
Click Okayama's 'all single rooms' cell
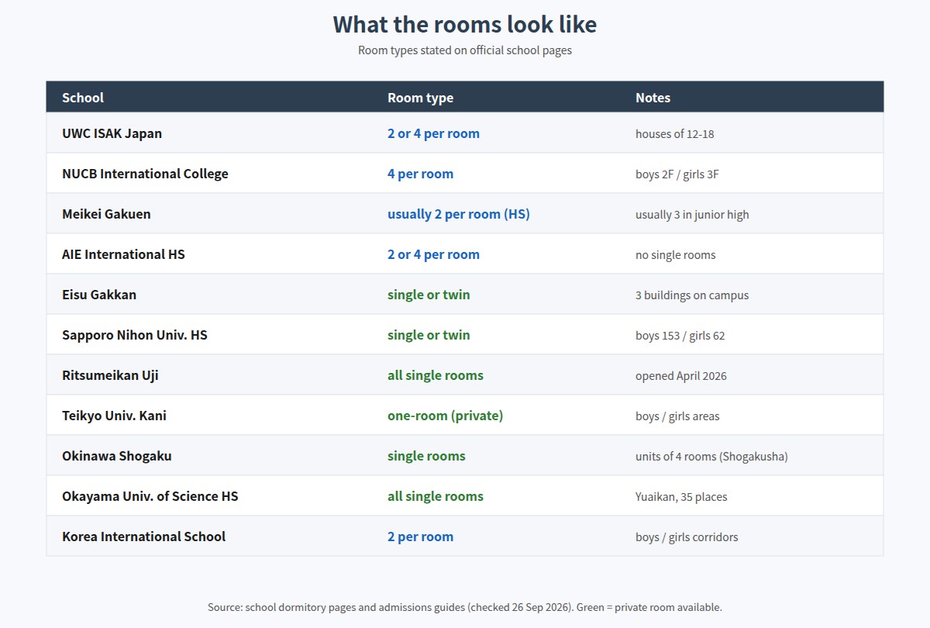pos(436,496)
